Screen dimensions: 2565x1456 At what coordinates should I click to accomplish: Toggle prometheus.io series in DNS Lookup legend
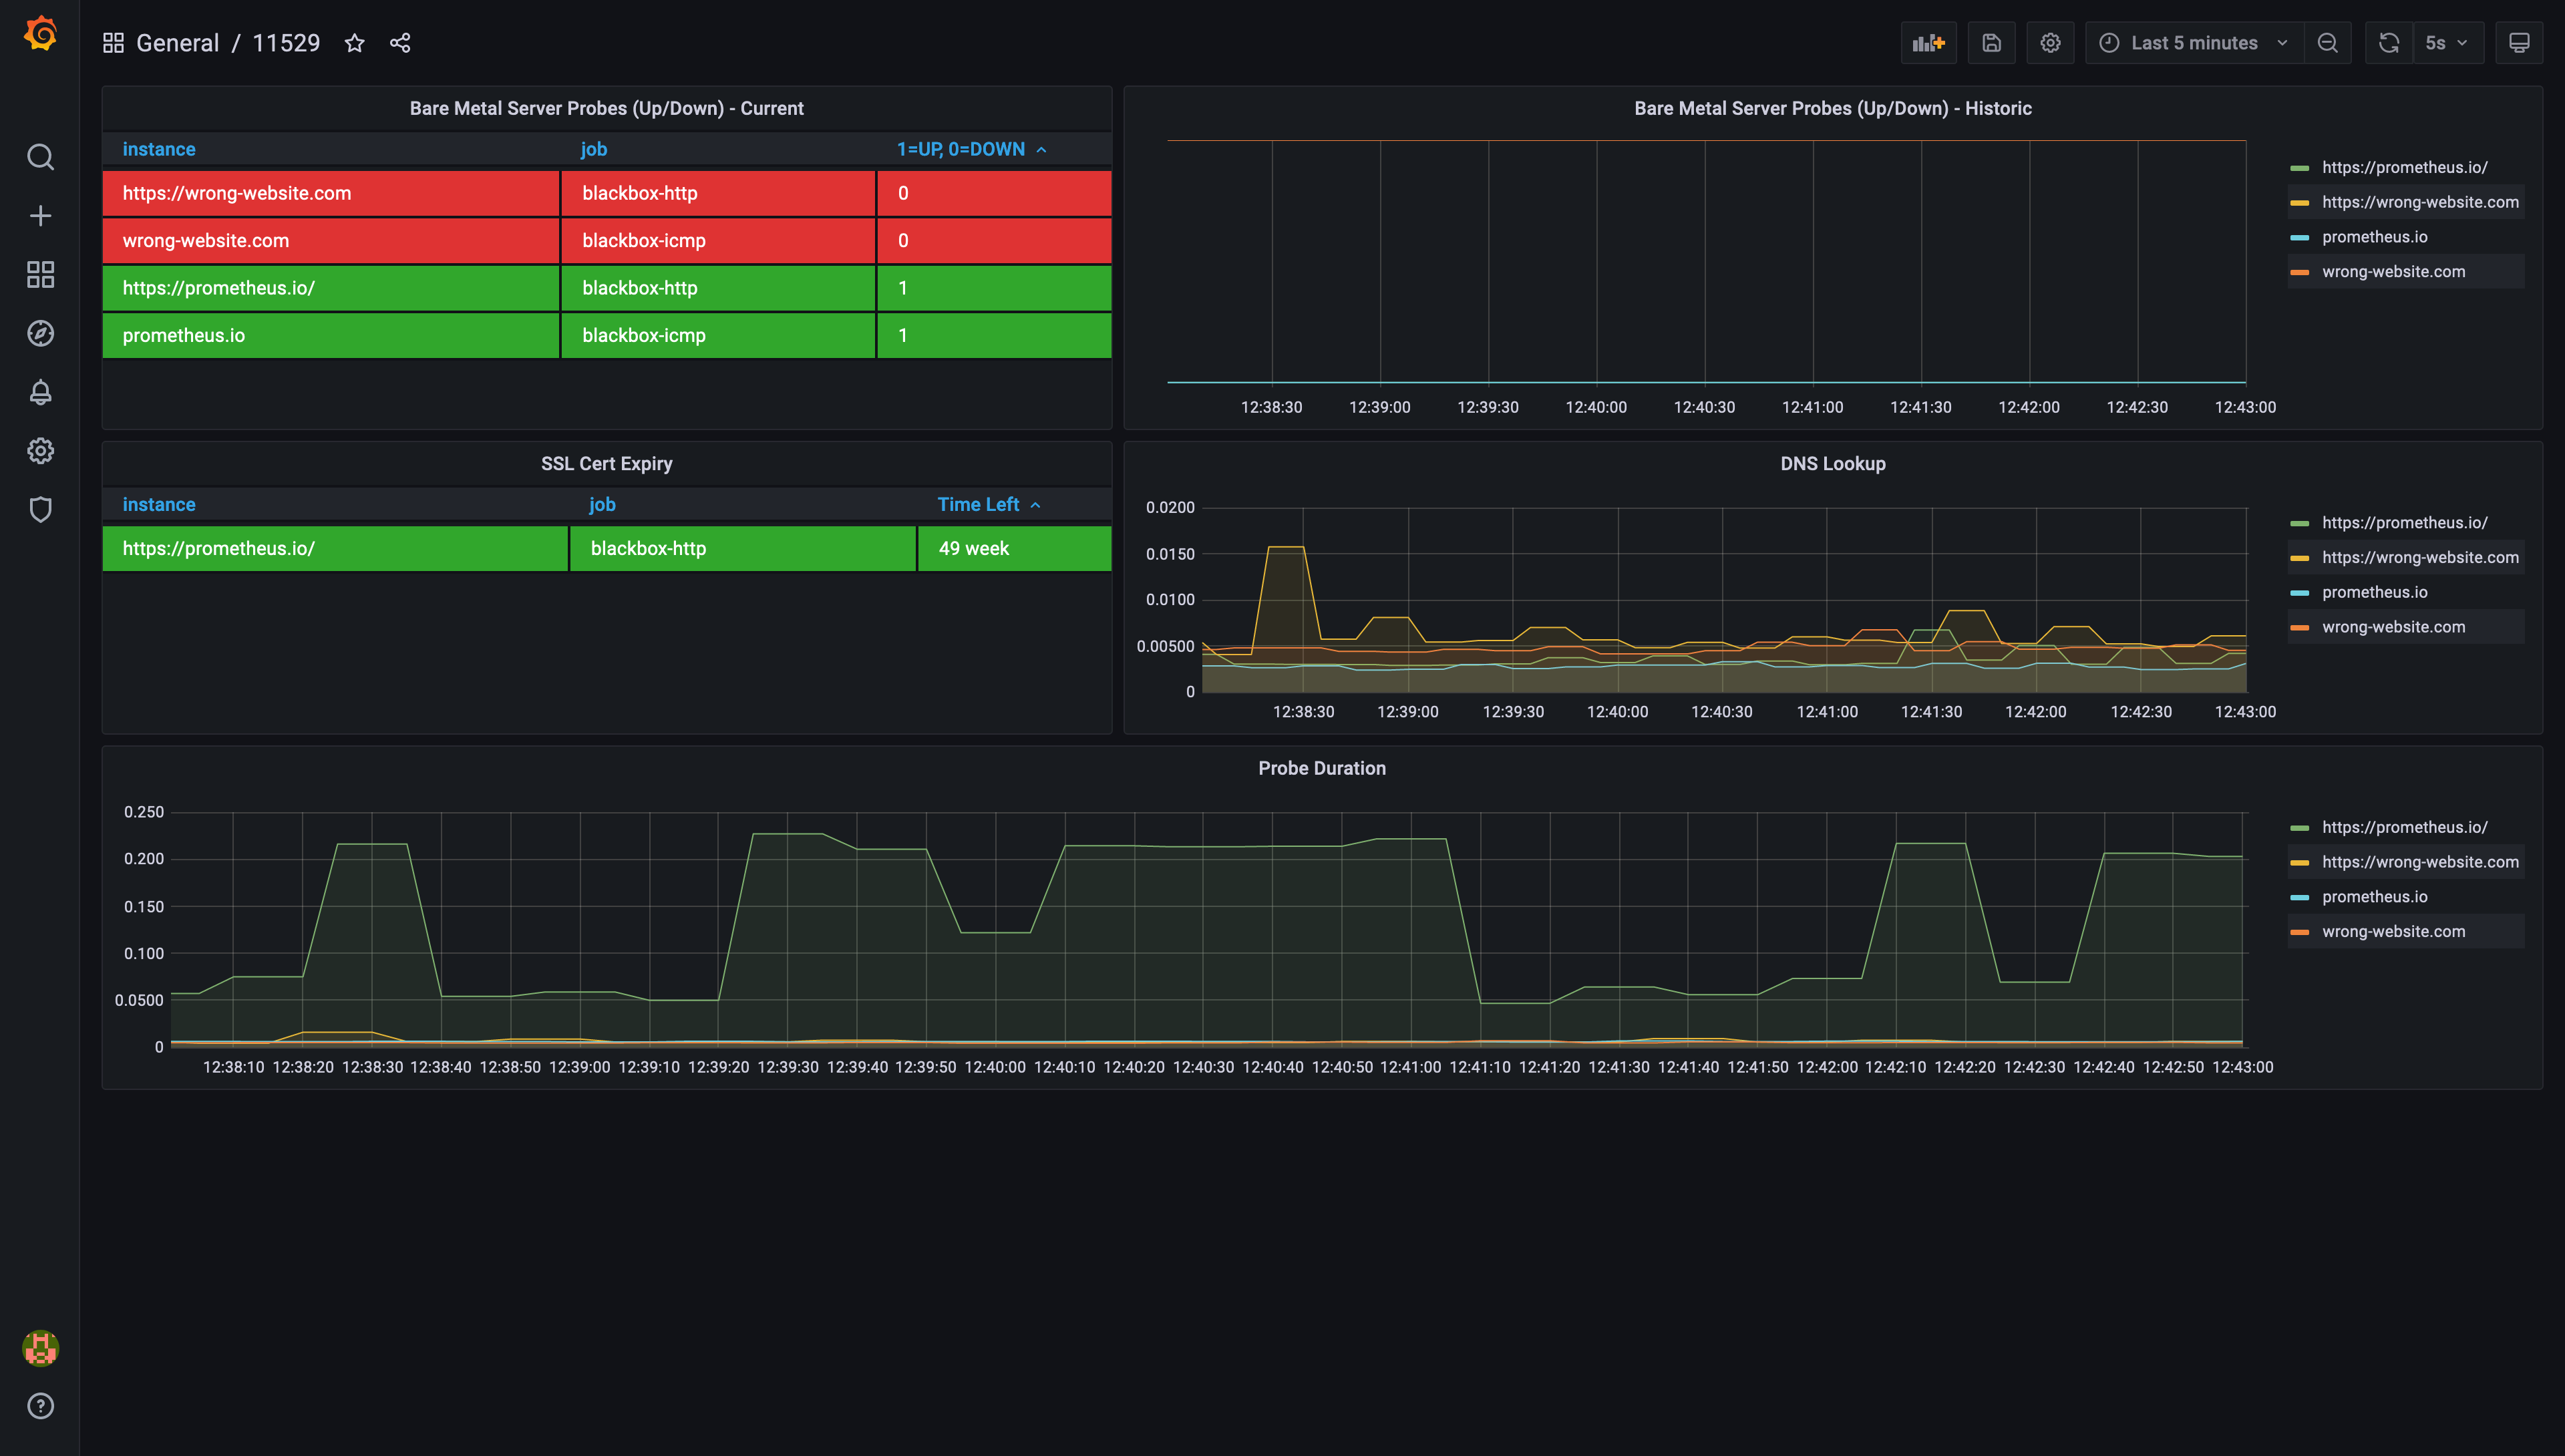coord(2375,591)
